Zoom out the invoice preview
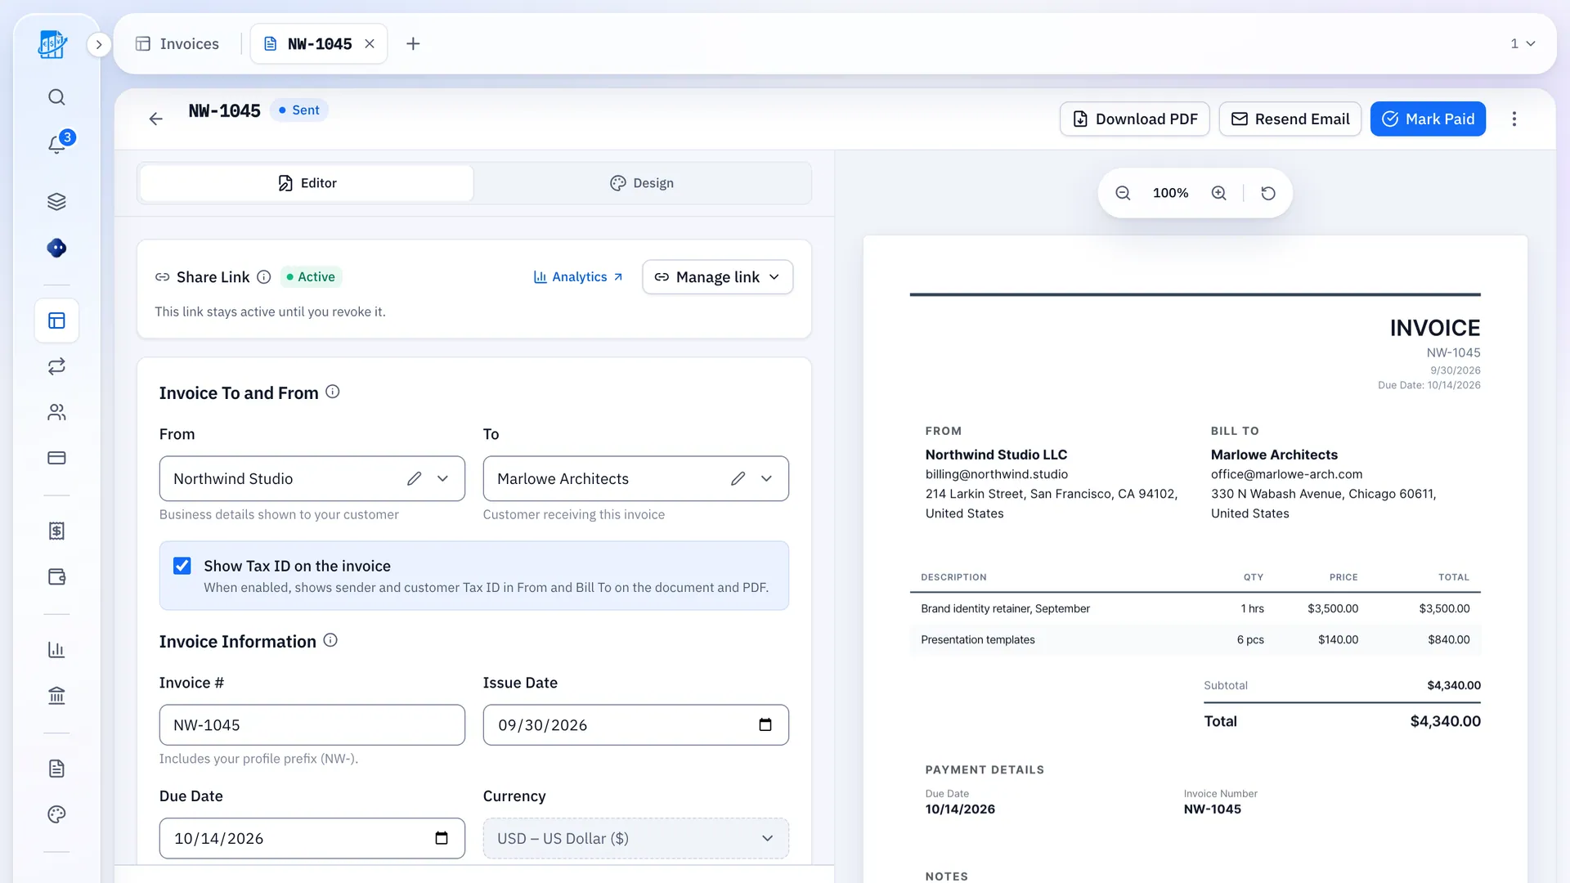Viewport: 1570px width, 883px height. (x=1123, y=193)
